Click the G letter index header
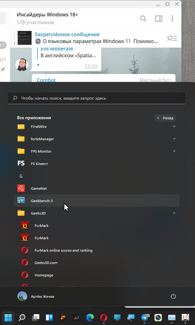The height and width of the screenshot is (325, 195). [21, 176]
